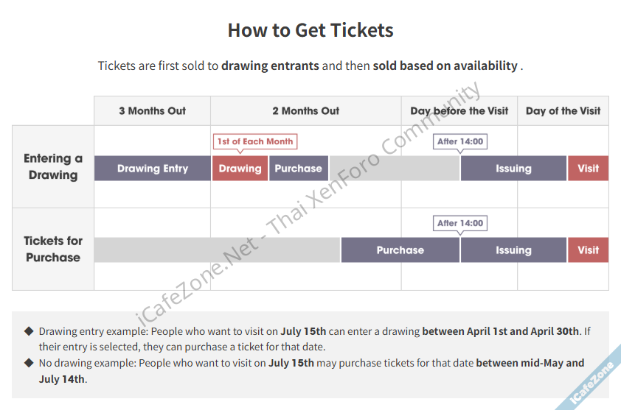The height and width of the screenshot is (410, 621).
Task: Click Issuing bar in Entering a Drawing row
Action: [x=513, y=169]
